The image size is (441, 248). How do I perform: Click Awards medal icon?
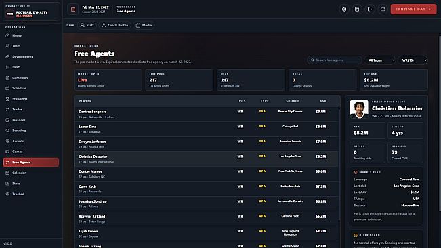click(x=7, y=141)
